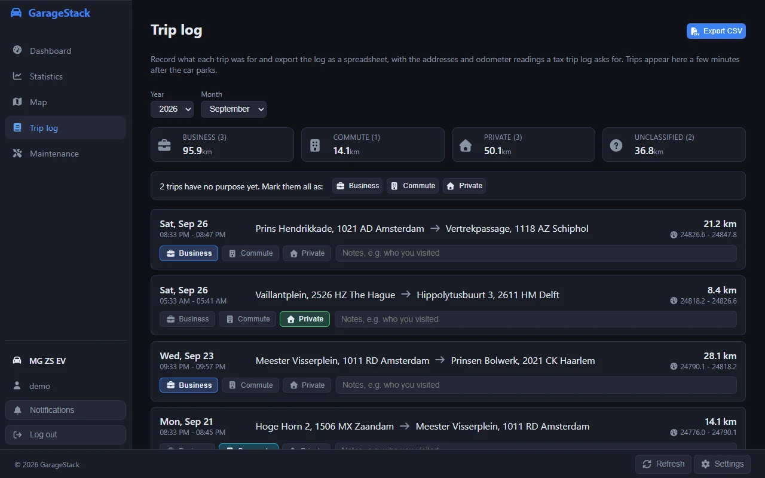Click the Business briefcase summary icon
Image resolution: width=765 pixels, height=478 pixels.
164,145
